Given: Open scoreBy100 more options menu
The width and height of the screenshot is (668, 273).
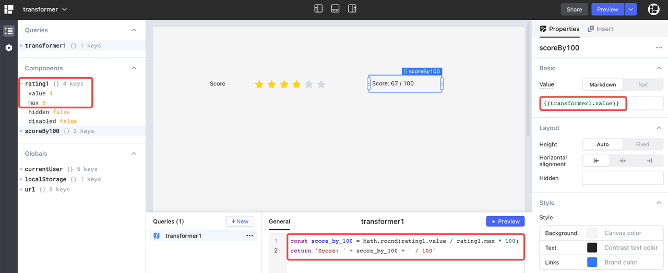Looking at the screenshot, I should click(659, 48).
